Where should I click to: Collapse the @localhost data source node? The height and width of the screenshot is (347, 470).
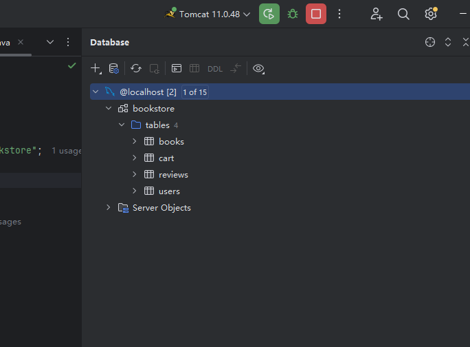96,92
